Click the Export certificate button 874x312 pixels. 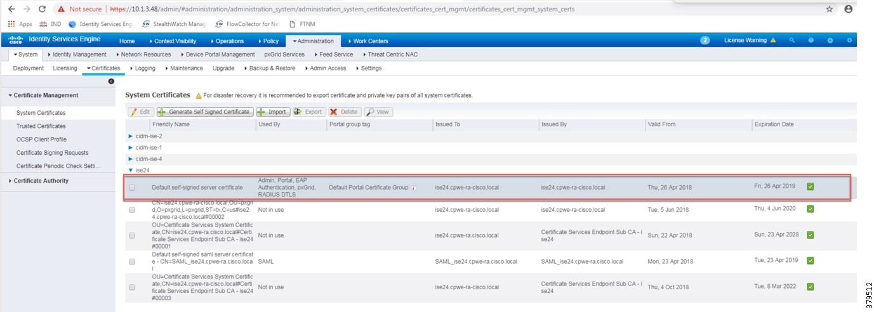308,112
